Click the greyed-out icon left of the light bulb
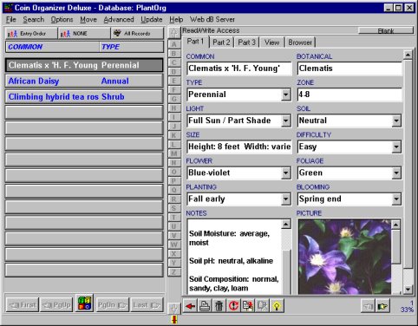 click(263, 305)
